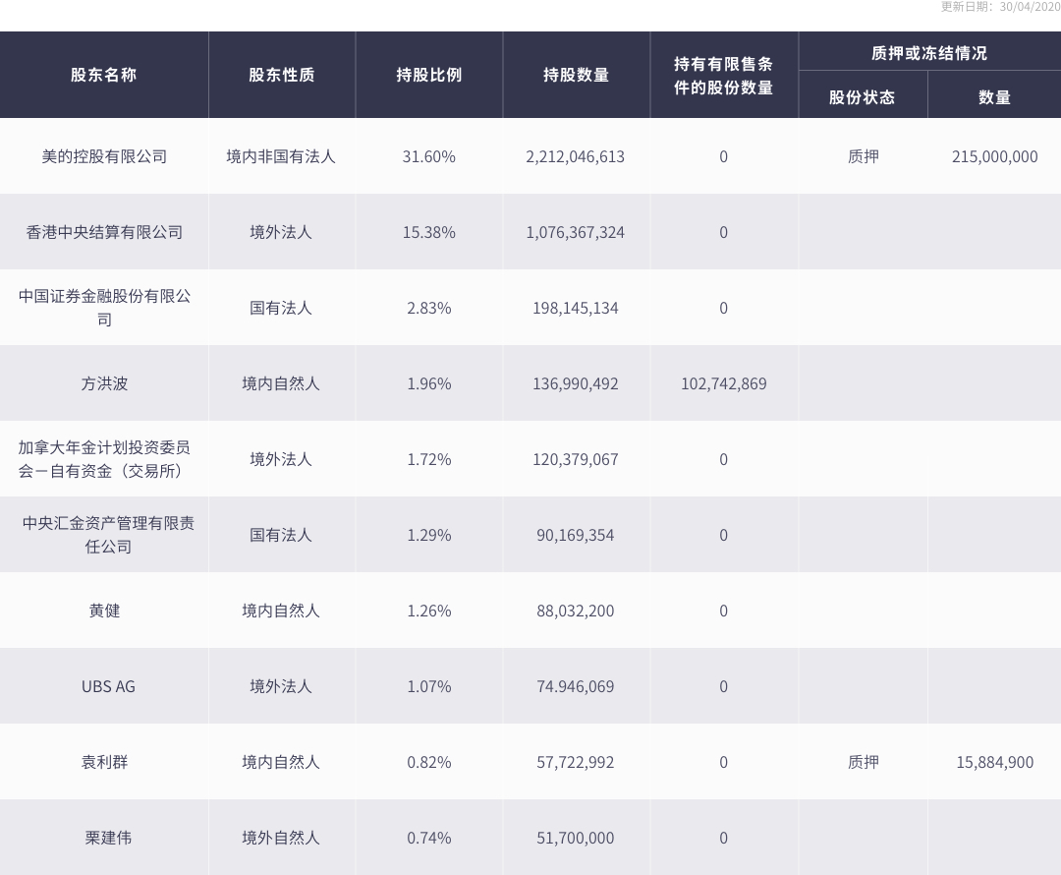Select shareholder UBS AG
Image resolution: width=1061 pixels, height=875 pixels.
(108, 686)
